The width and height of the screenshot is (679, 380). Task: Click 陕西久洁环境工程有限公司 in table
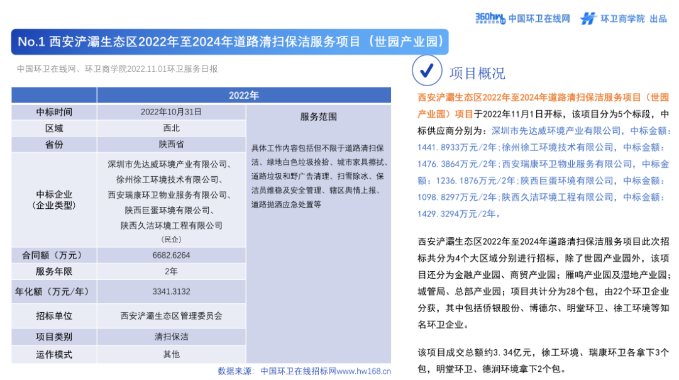coord(171,225)
